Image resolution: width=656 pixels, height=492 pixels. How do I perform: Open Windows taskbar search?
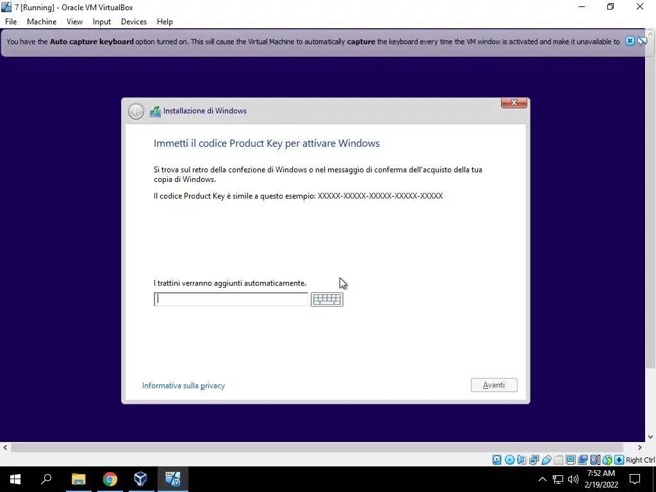coord(46,479)
